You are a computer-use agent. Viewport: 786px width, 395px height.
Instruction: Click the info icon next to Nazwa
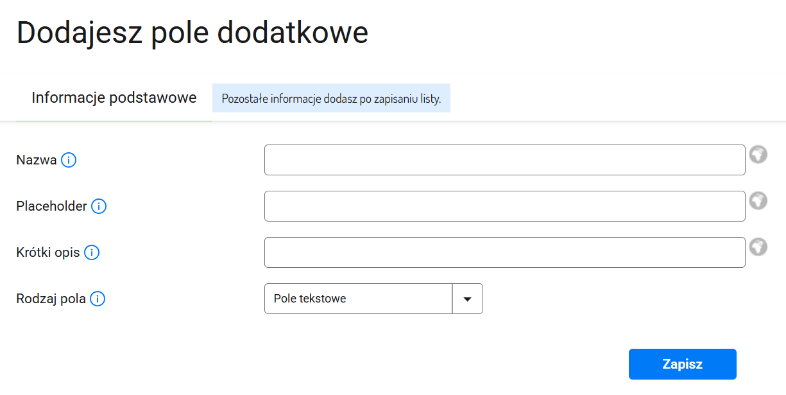click(x=69, y=160)
